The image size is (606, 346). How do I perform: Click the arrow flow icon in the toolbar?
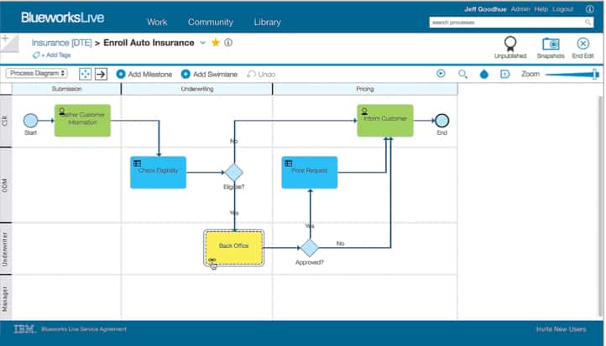pos(101,74)
